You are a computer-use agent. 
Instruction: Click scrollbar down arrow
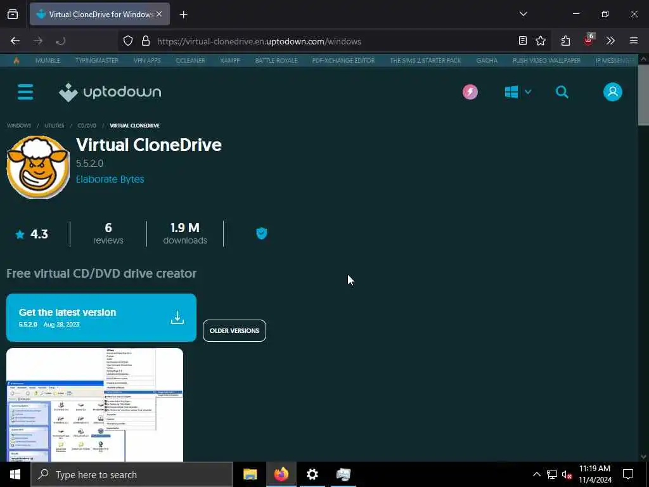coord(643,457)
